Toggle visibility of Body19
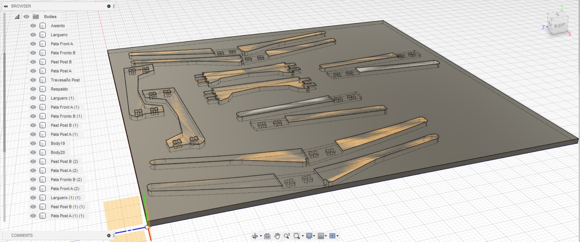Image resolution: width=580 pixels, height=242 pixels. (x=33, y=143)
